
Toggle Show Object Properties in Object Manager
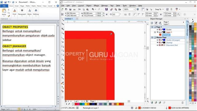click(152, 23)
